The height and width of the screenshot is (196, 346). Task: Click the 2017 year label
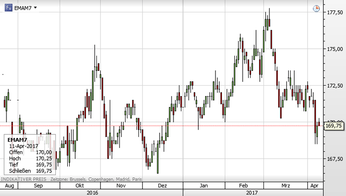pos(252,193)
